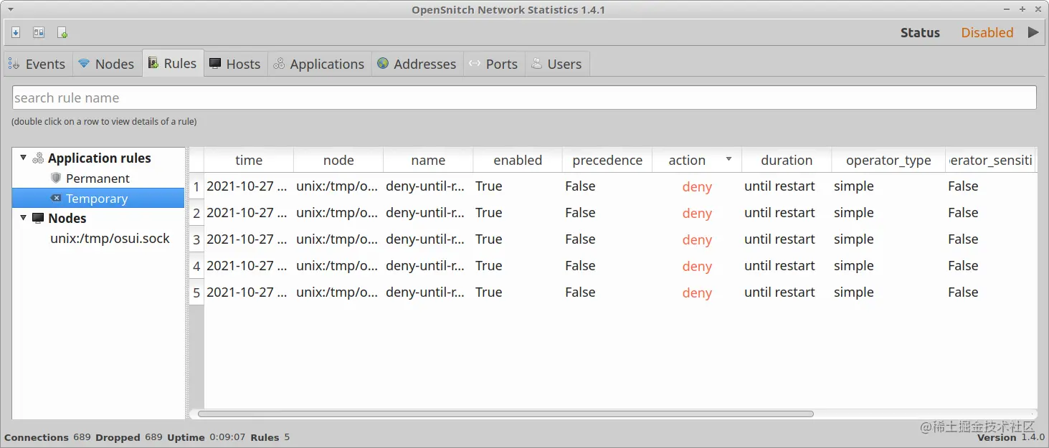1049x448 pixels.
Task: Click the new rule icon in toolbar
Action: click(62, 33)
